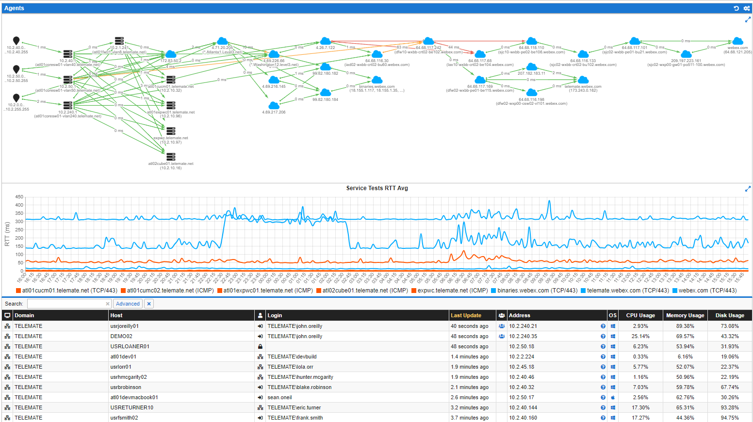This screenshot has width=753, height=422.
Task: Select the 99.82.180.184 cloud node
Action: pyautogui.click(x=326, y=92)
